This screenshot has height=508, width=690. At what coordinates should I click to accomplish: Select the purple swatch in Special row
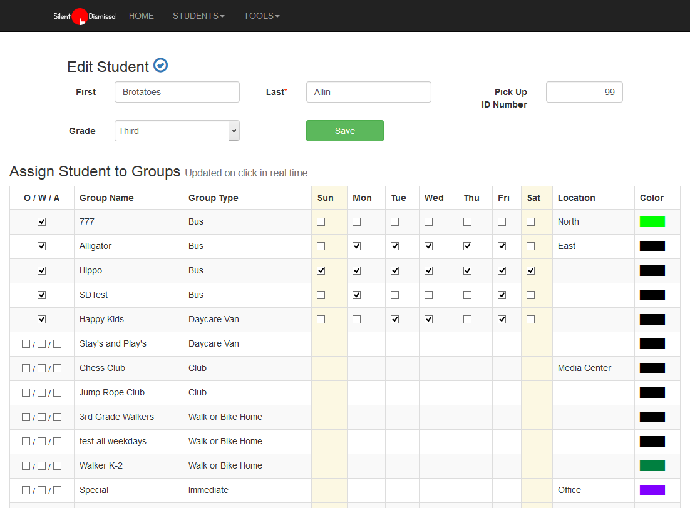[x=652, y=490]
